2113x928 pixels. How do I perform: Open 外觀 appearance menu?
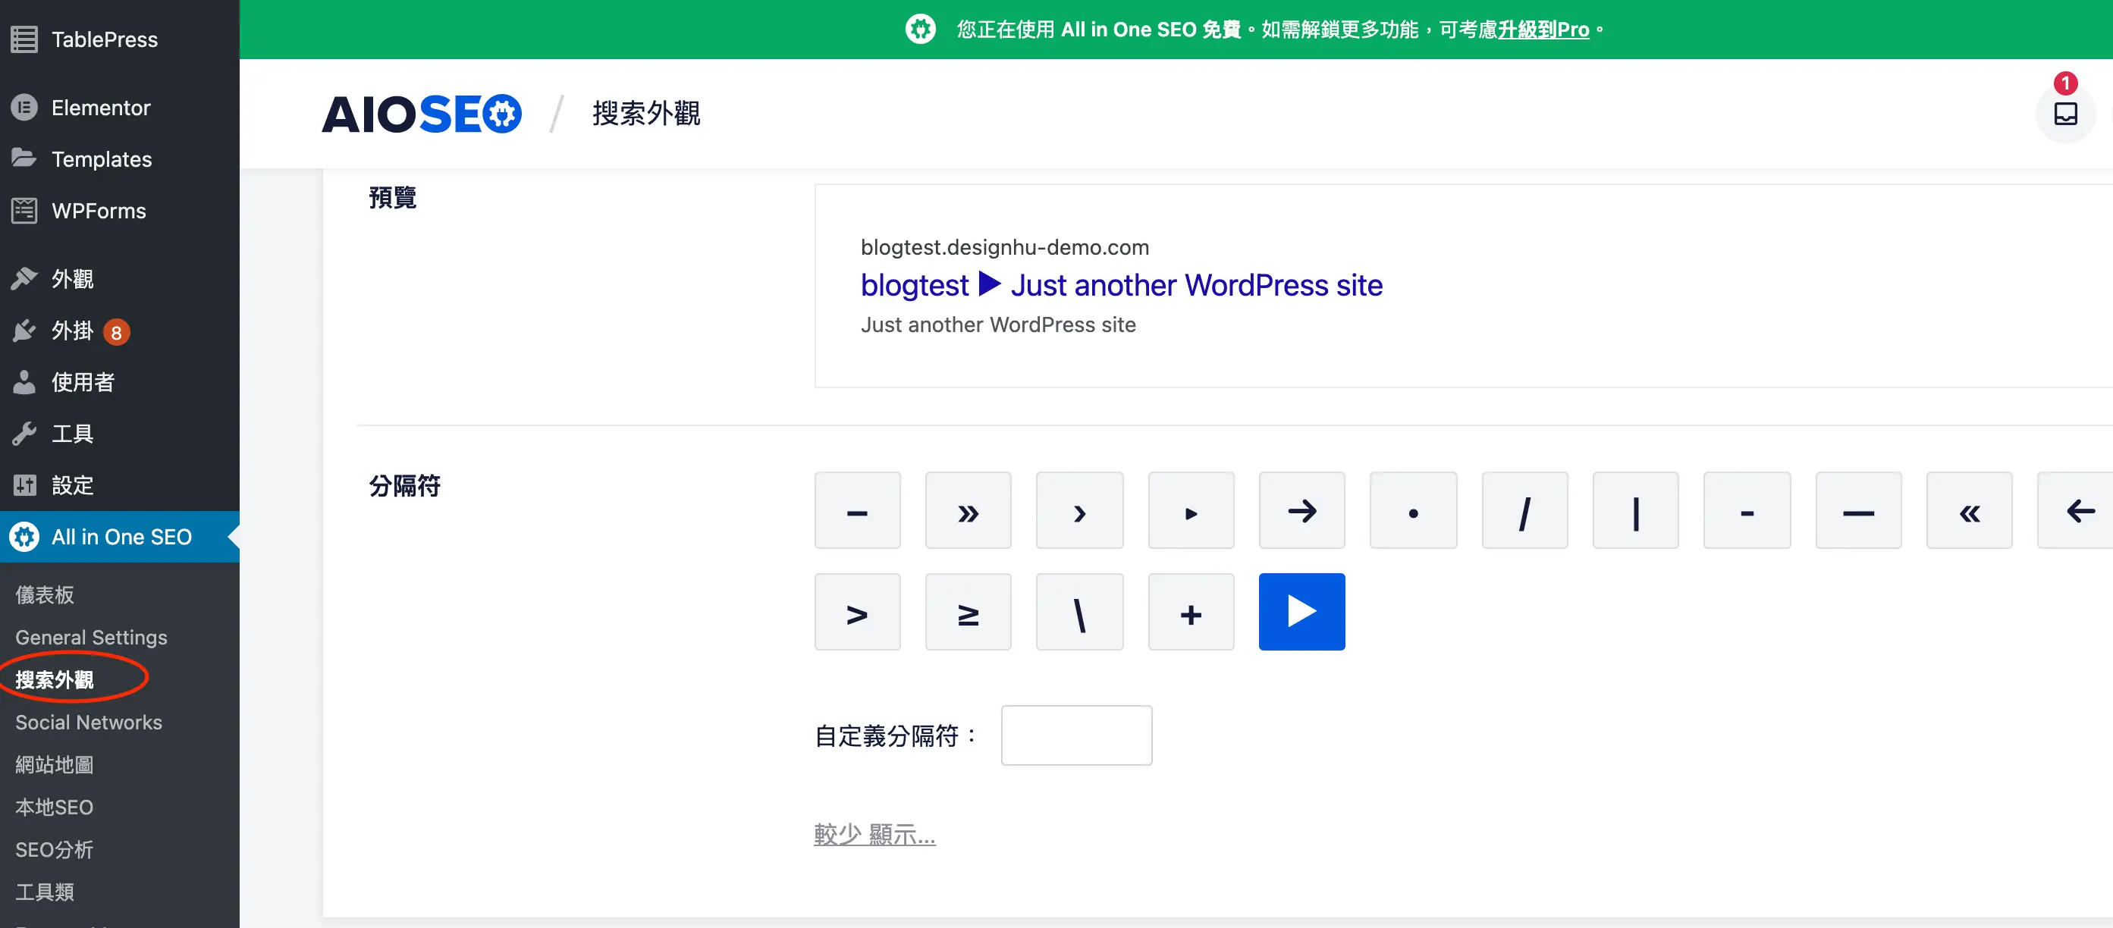pos(120,279)
